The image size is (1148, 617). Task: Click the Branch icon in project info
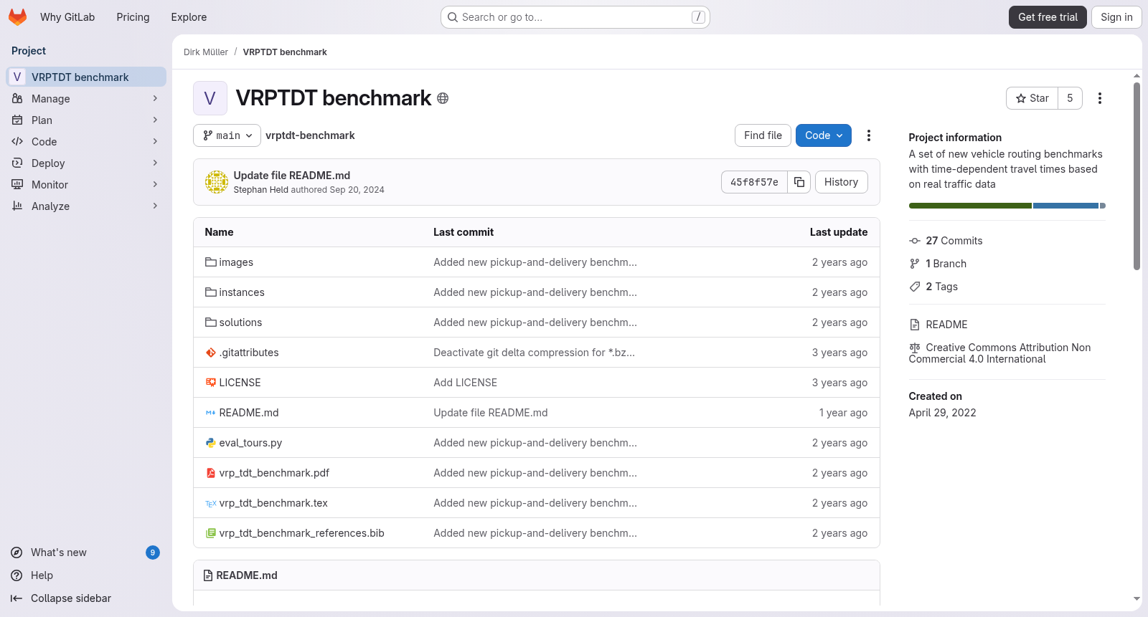[915, 264]
